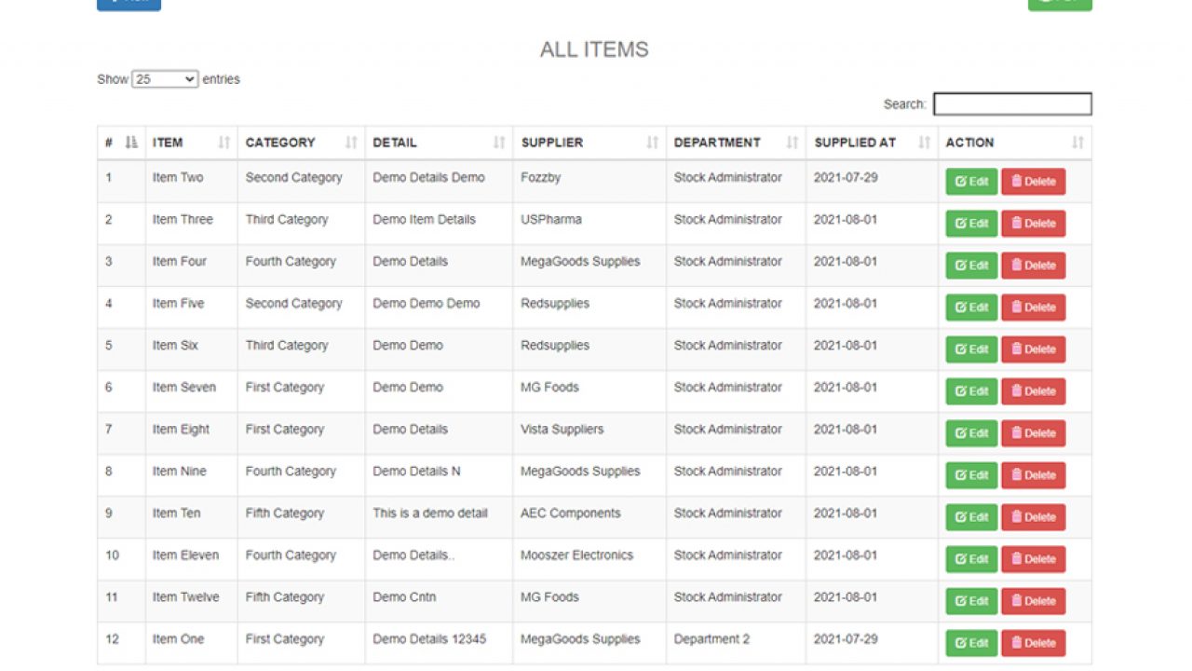Click the ACTION column sort icon
The image size is (1192, 671).
(x=1077, y=143)
